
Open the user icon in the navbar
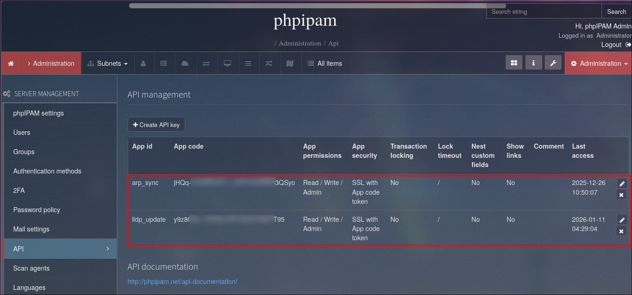point(143,64)
